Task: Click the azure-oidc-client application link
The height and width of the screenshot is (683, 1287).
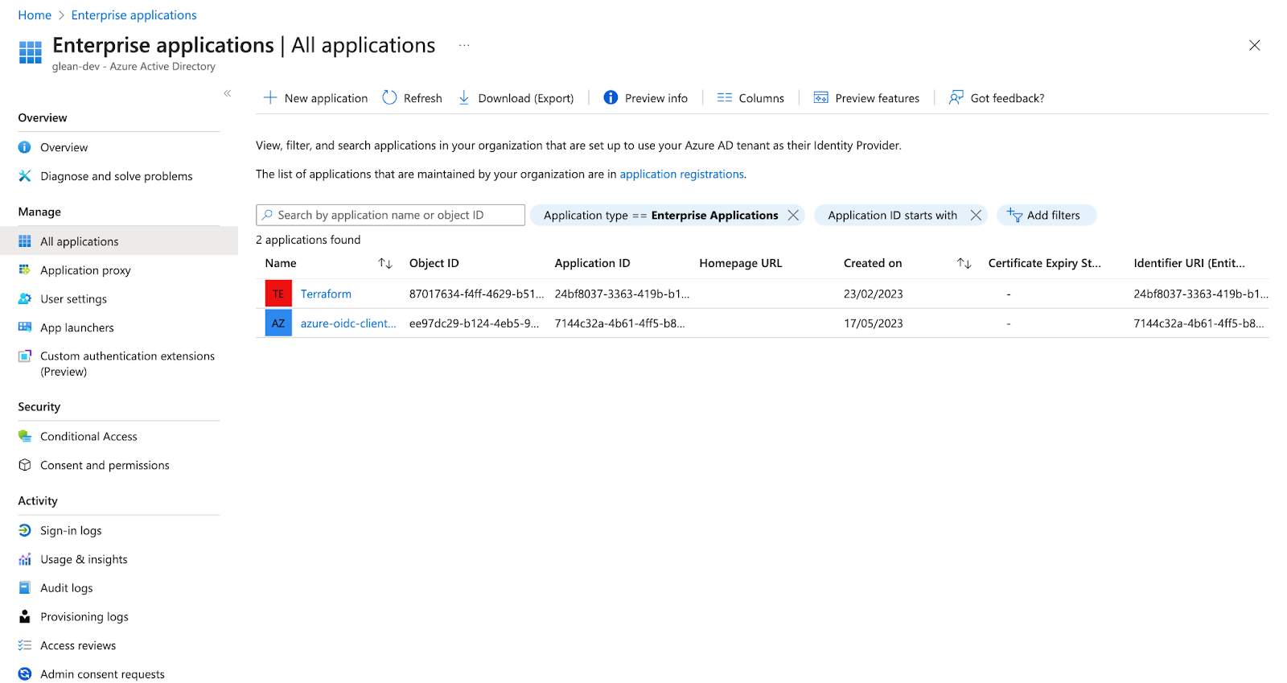Action: [348, 323]
